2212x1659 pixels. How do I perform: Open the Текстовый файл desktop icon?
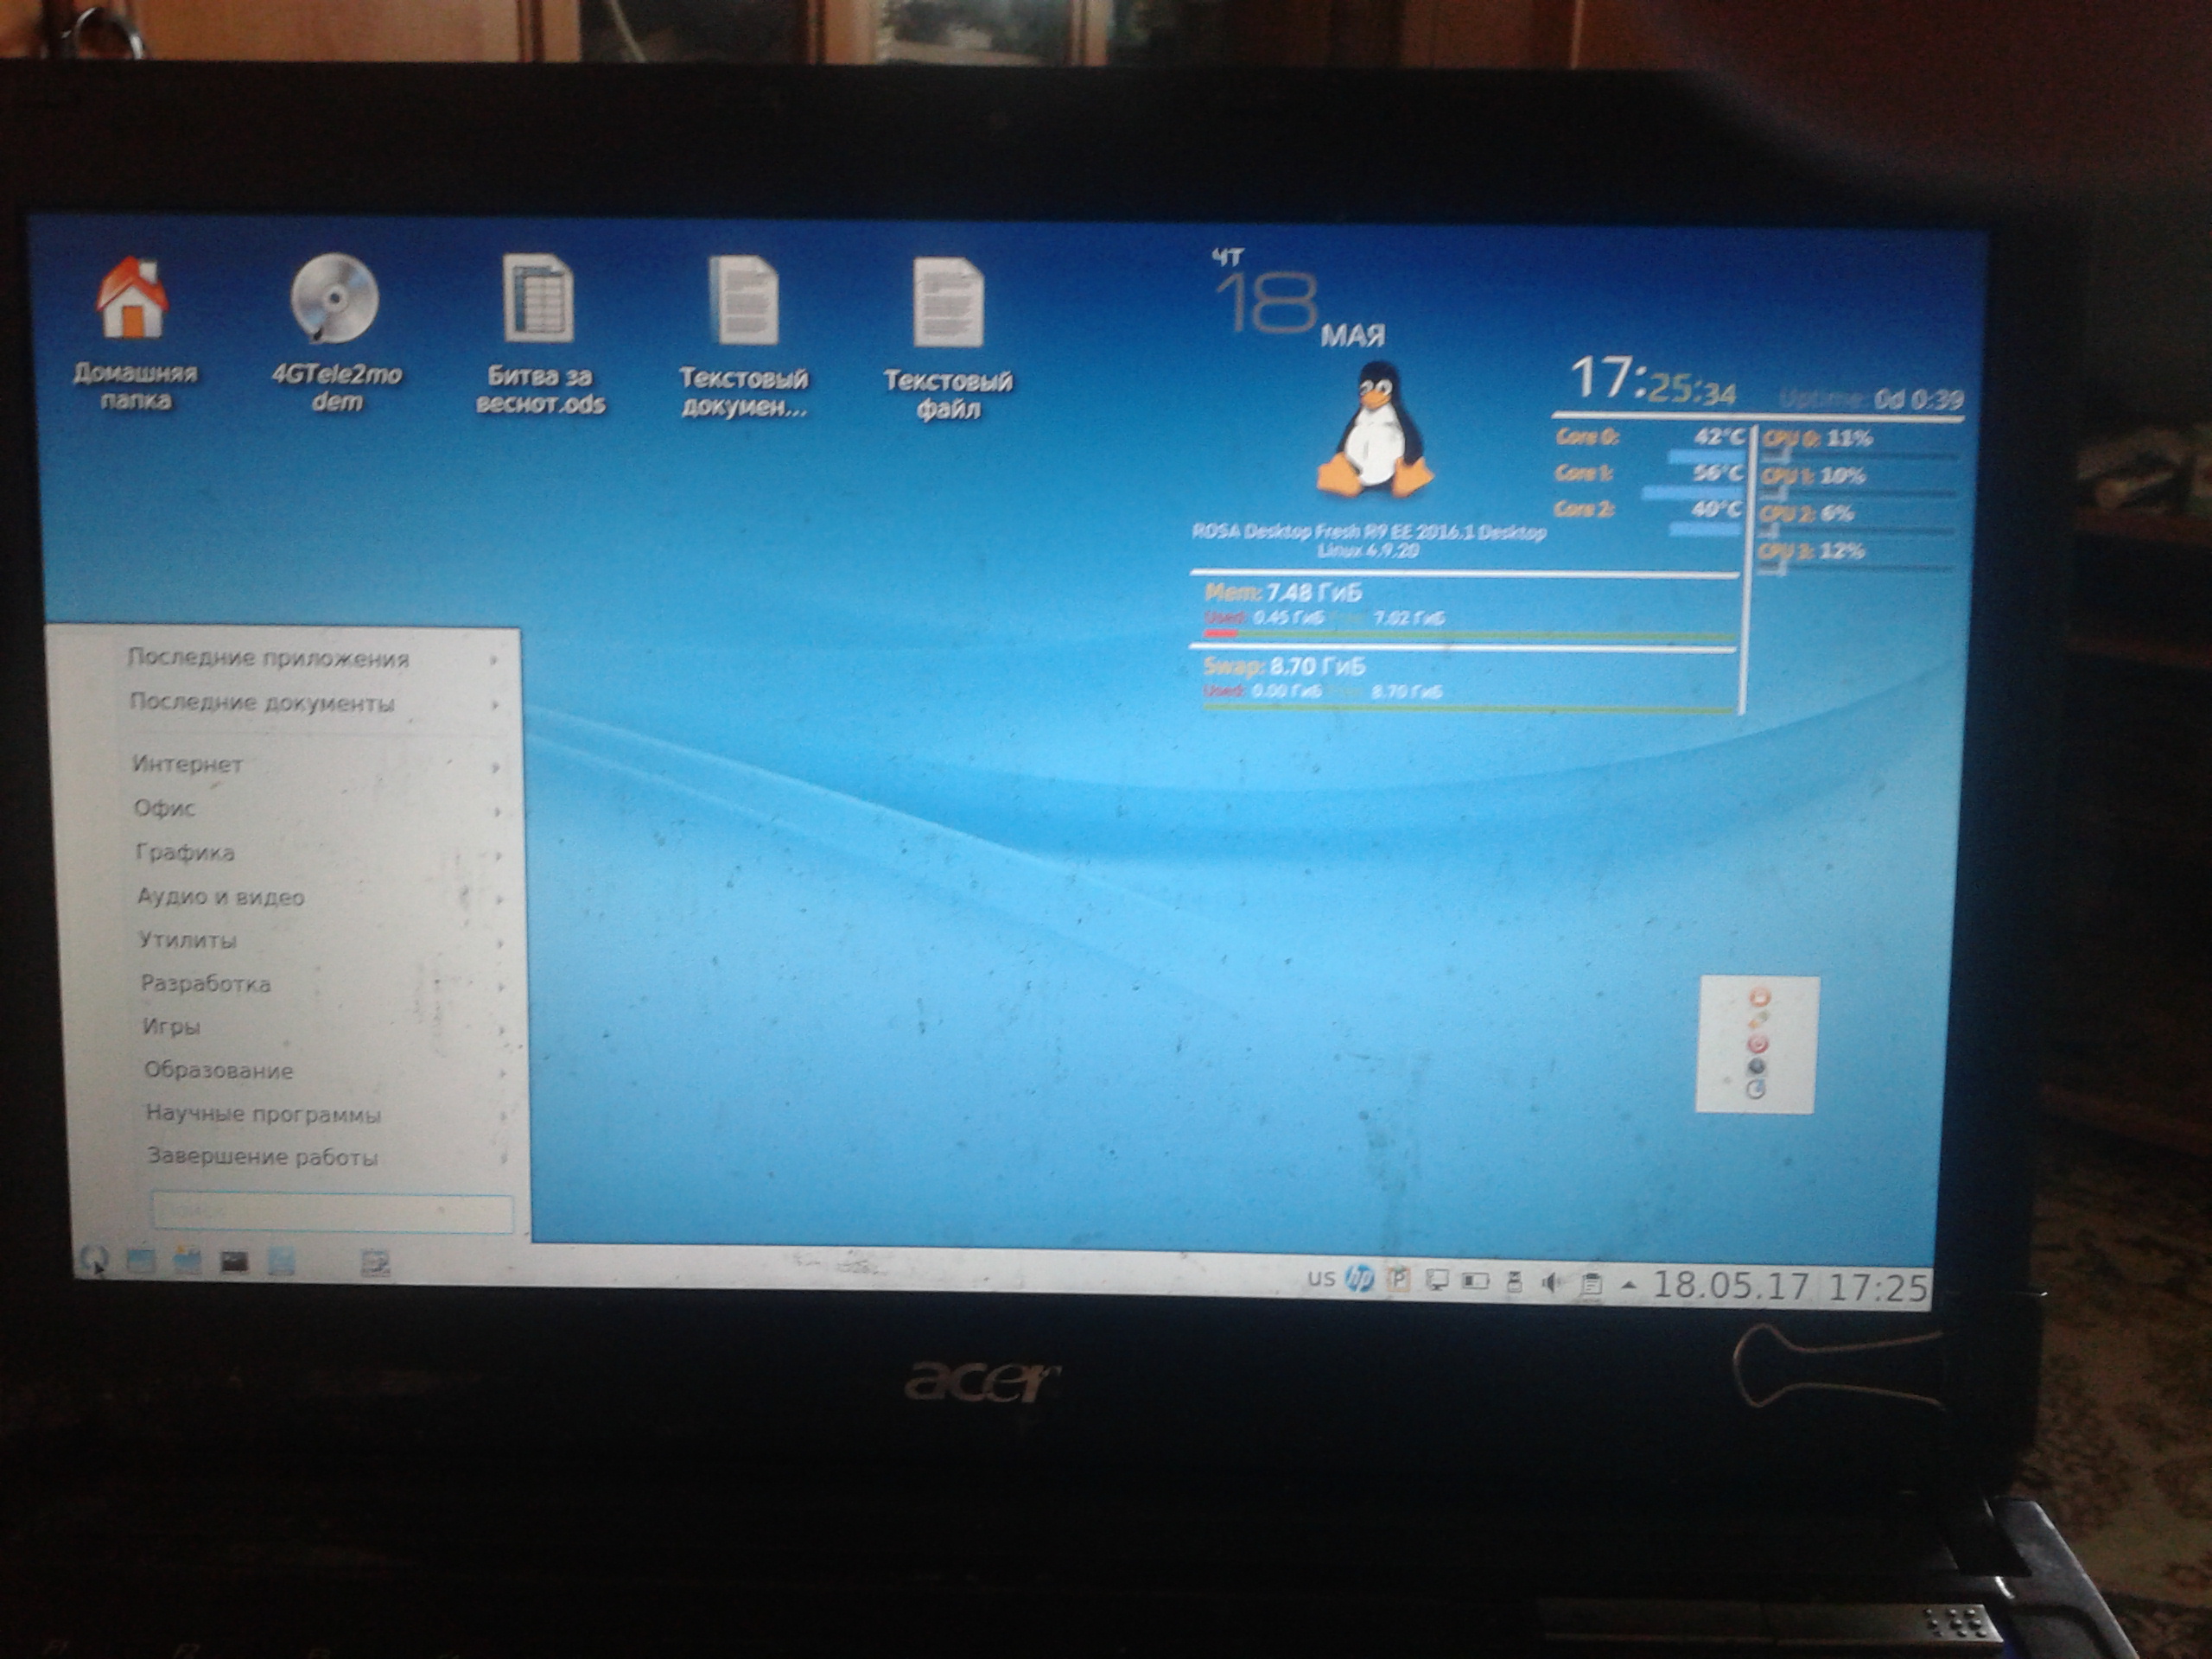[946, 304]
